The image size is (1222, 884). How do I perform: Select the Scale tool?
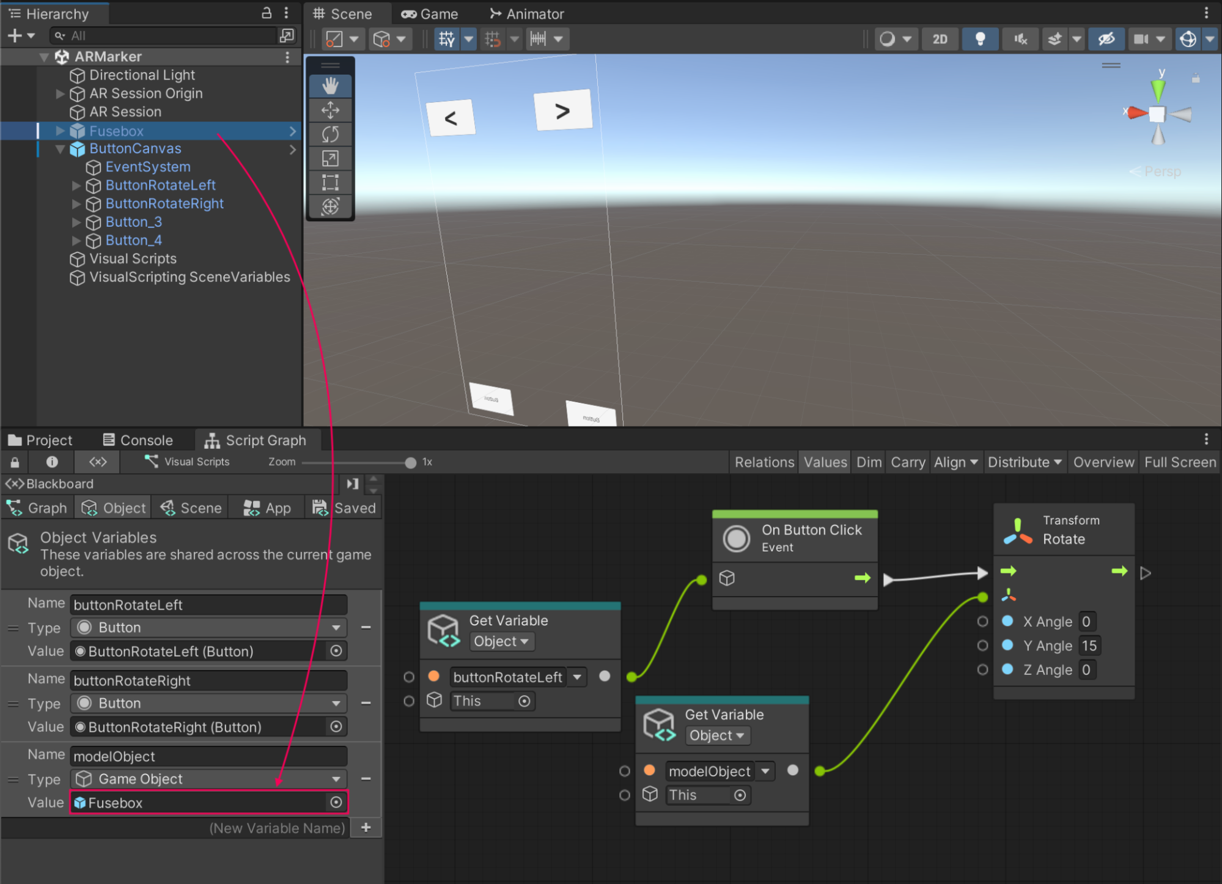[x=330, y=158]
